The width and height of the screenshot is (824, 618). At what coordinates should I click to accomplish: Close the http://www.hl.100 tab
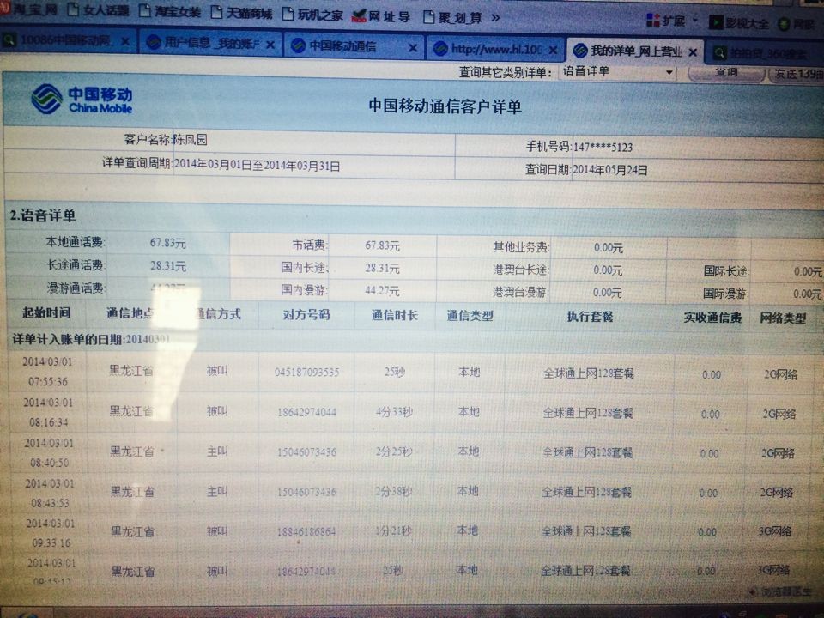coord(553,51)
